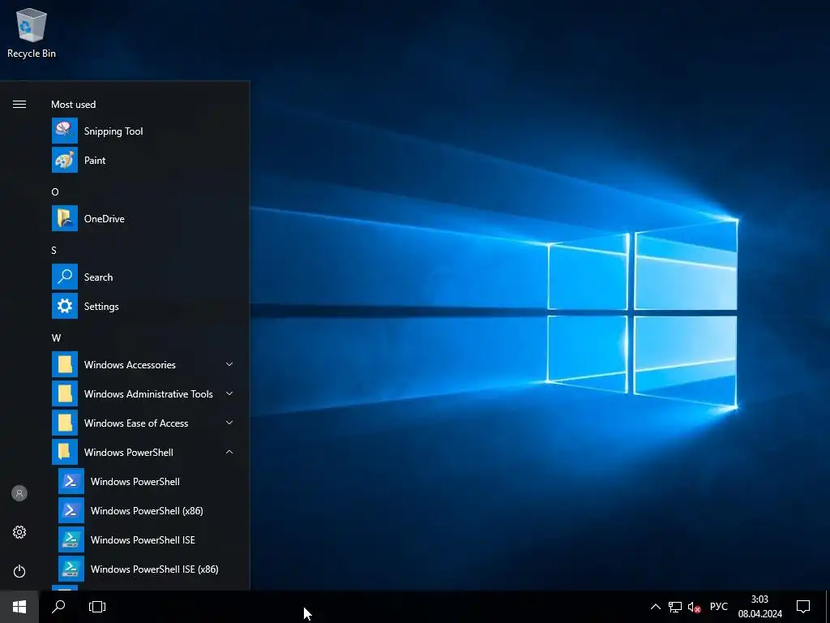Click the "S" letter group header
The image size is (830, 623).
click(x=54, y=250)
